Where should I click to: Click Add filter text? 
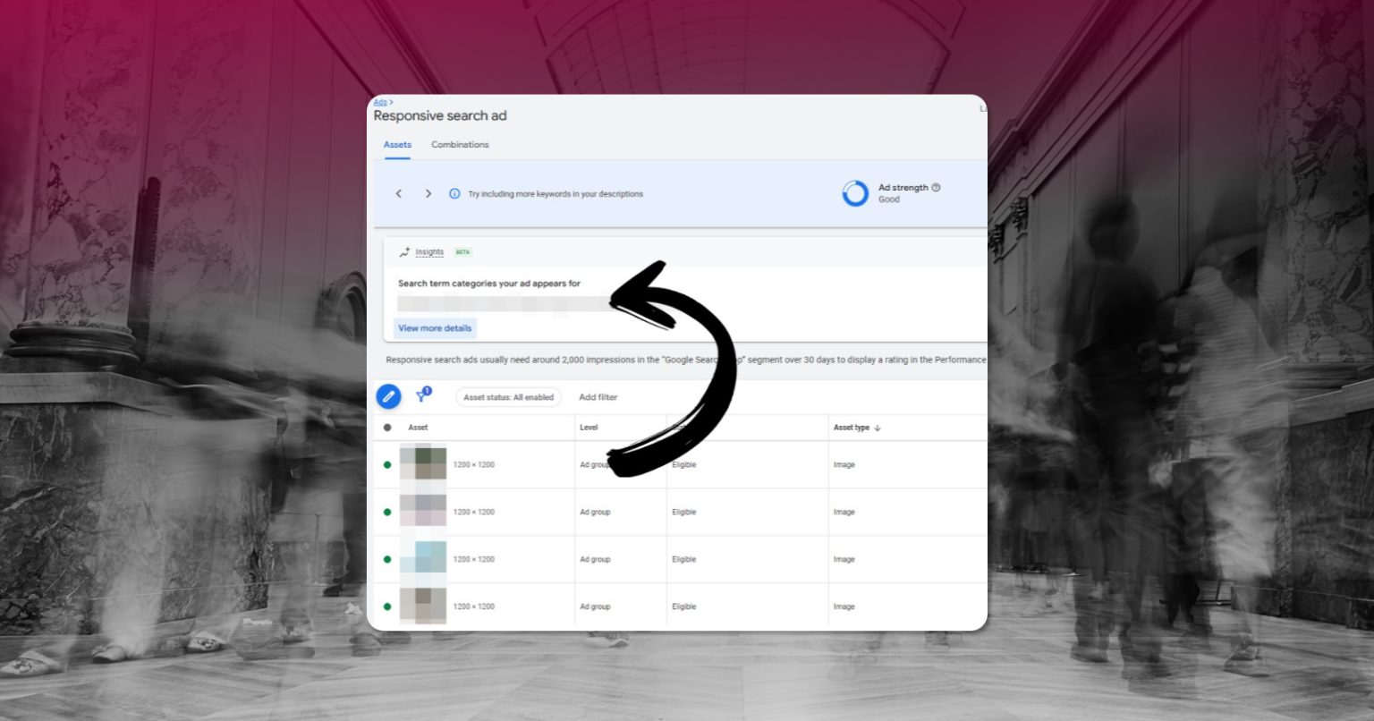598,397
